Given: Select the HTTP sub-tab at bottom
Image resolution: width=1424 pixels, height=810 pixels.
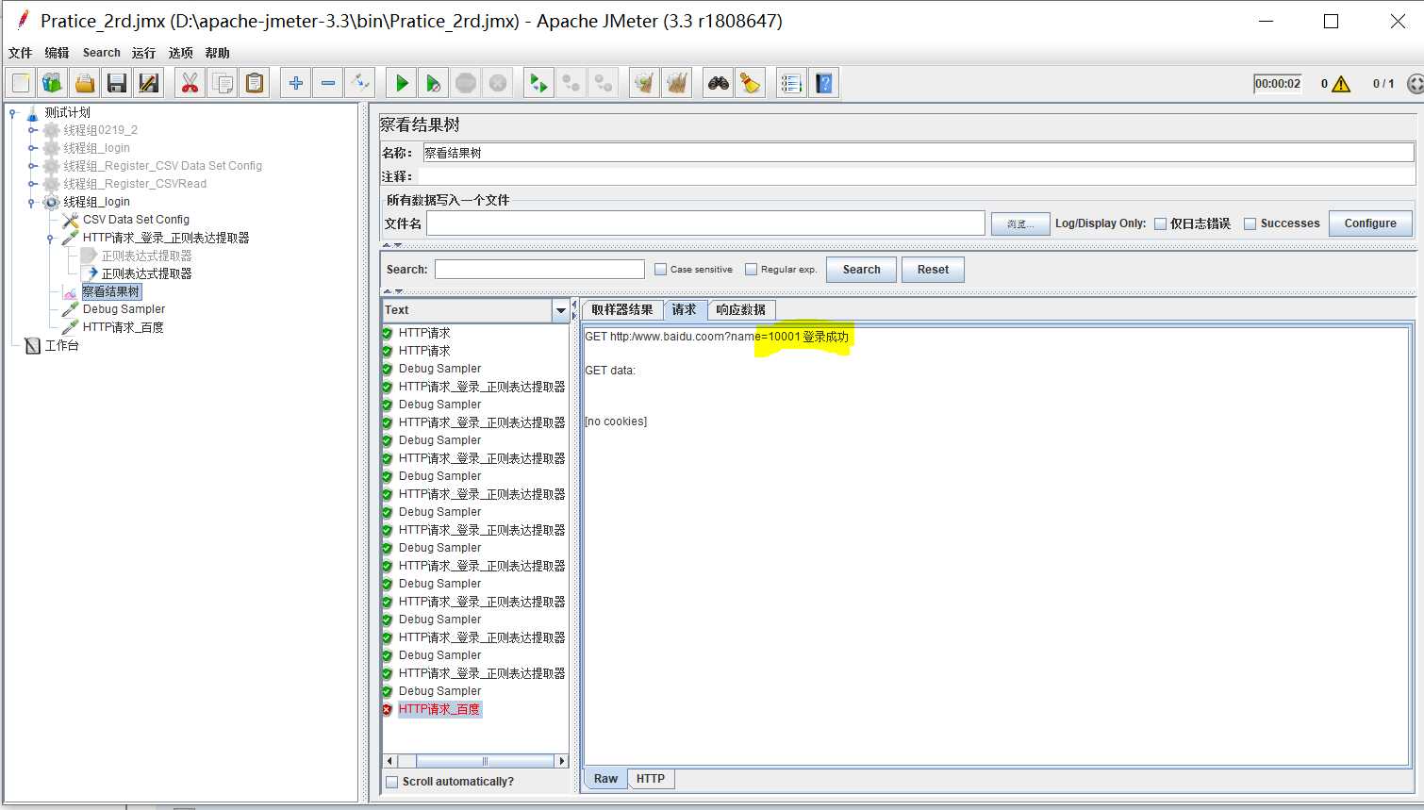Looking at the screenshot, I should (x=651, y=779).
